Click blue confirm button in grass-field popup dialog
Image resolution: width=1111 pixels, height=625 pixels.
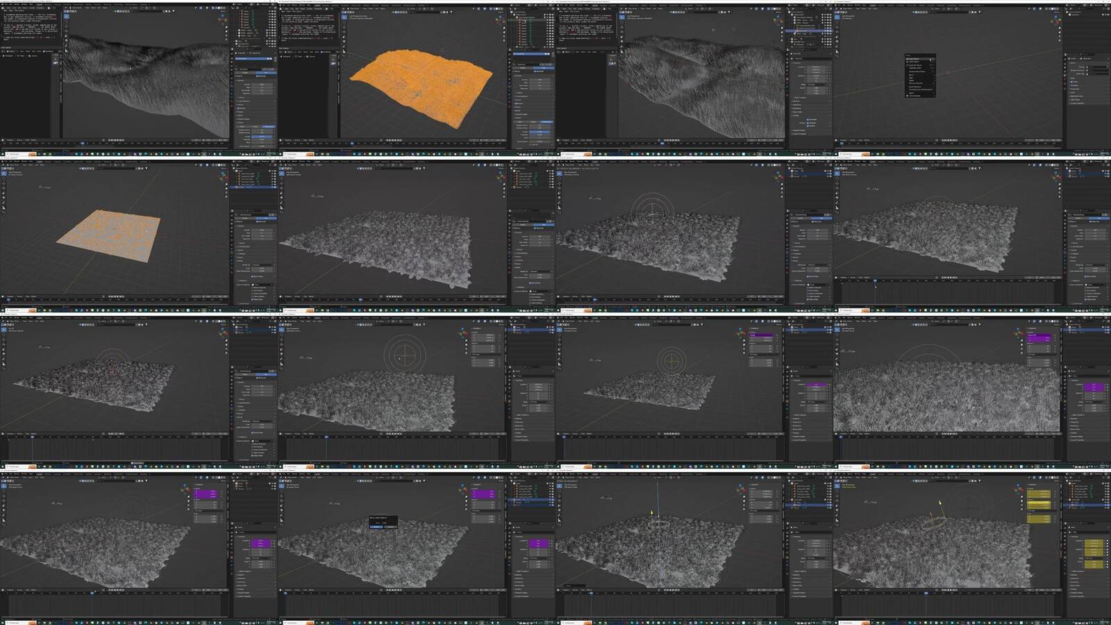pos(377,526)
